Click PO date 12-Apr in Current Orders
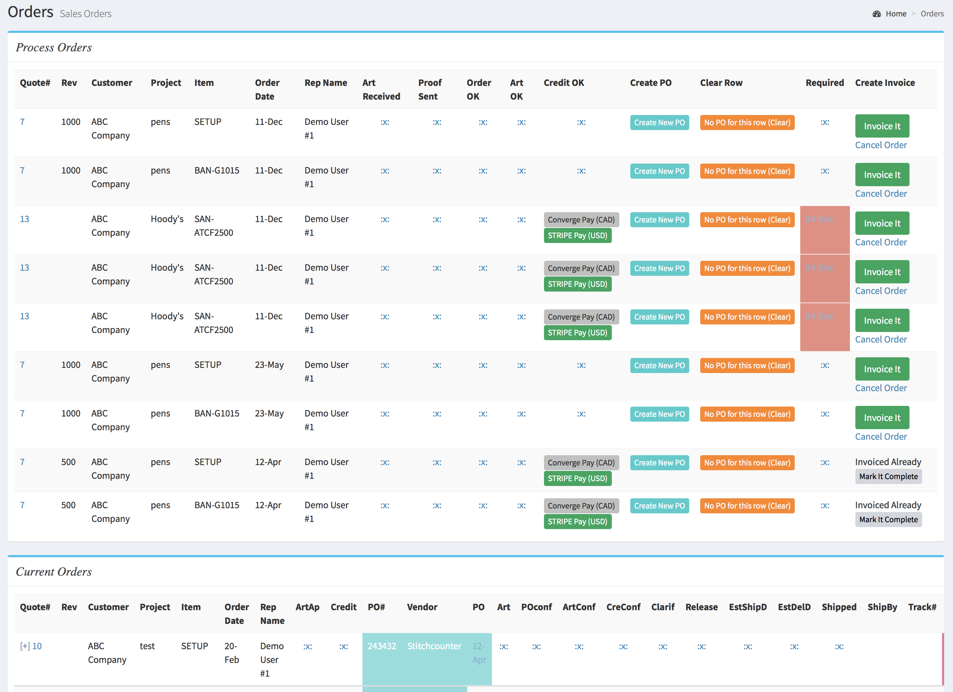 [479, 653]
